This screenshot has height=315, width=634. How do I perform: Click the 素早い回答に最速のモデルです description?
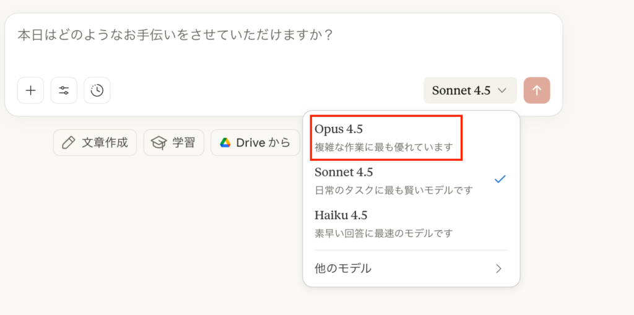(x=383, y=233)
